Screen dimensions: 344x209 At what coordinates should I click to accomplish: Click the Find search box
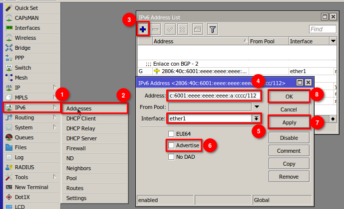pyautogui.click(x=322, y=30)
